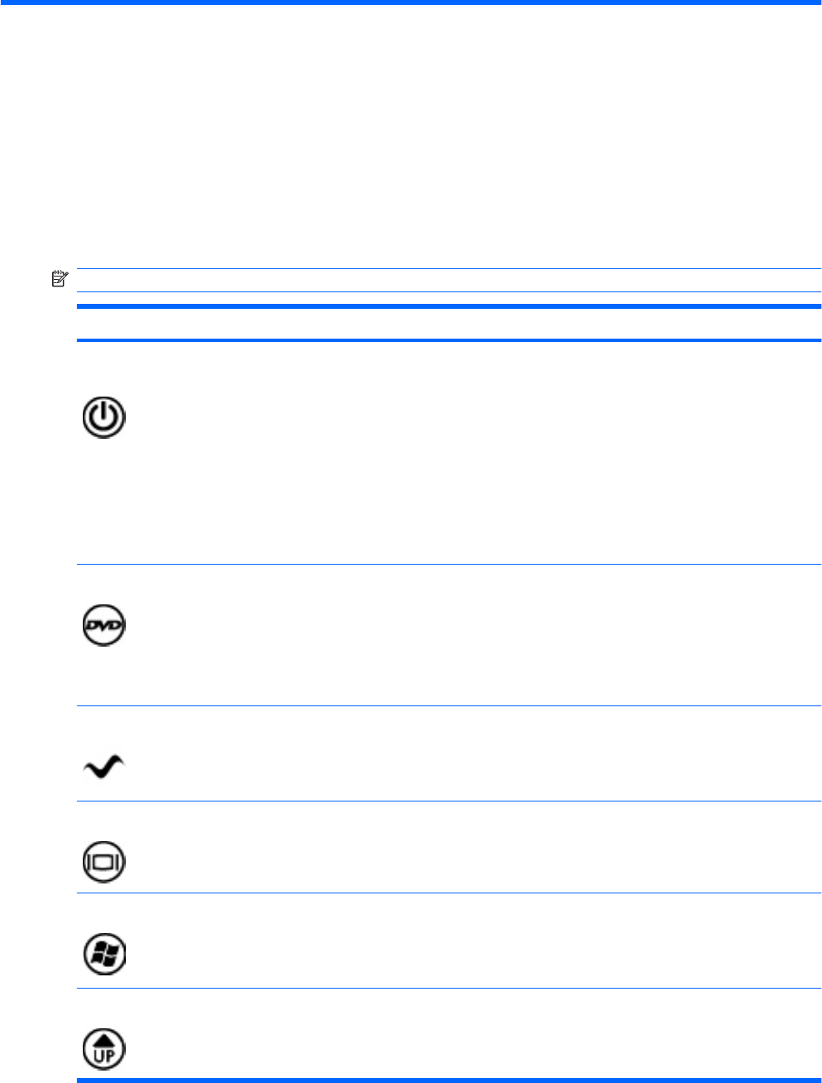Click the empty area right of the UP icon
Image resolution: width=822 pixels, height=1083 pixels.
click(472, 1034)
